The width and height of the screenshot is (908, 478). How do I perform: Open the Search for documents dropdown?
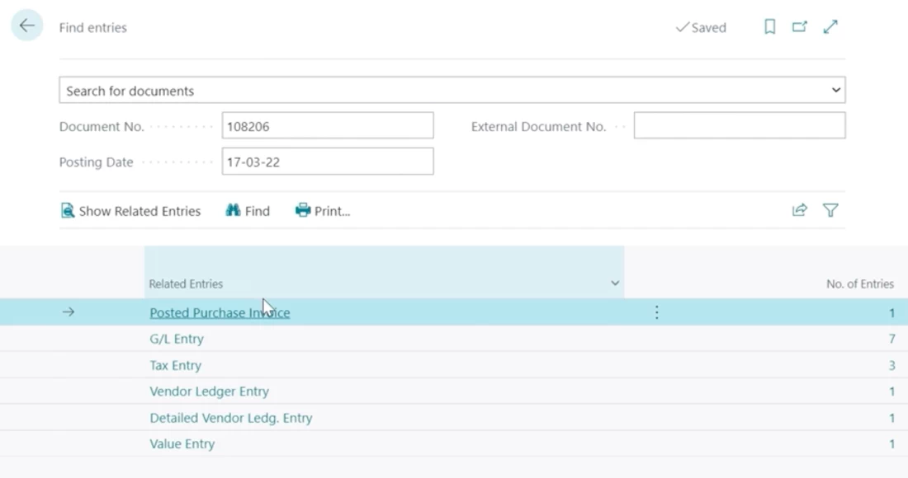(835, 90)
